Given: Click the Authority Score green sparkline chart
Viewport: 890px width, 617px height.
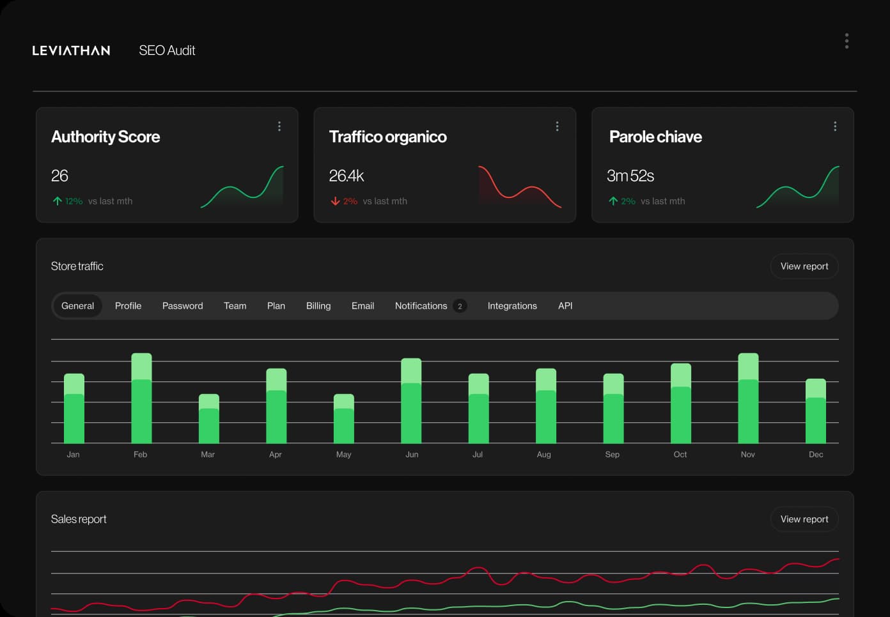Looking at the screenshot, I should coord(242,188).
